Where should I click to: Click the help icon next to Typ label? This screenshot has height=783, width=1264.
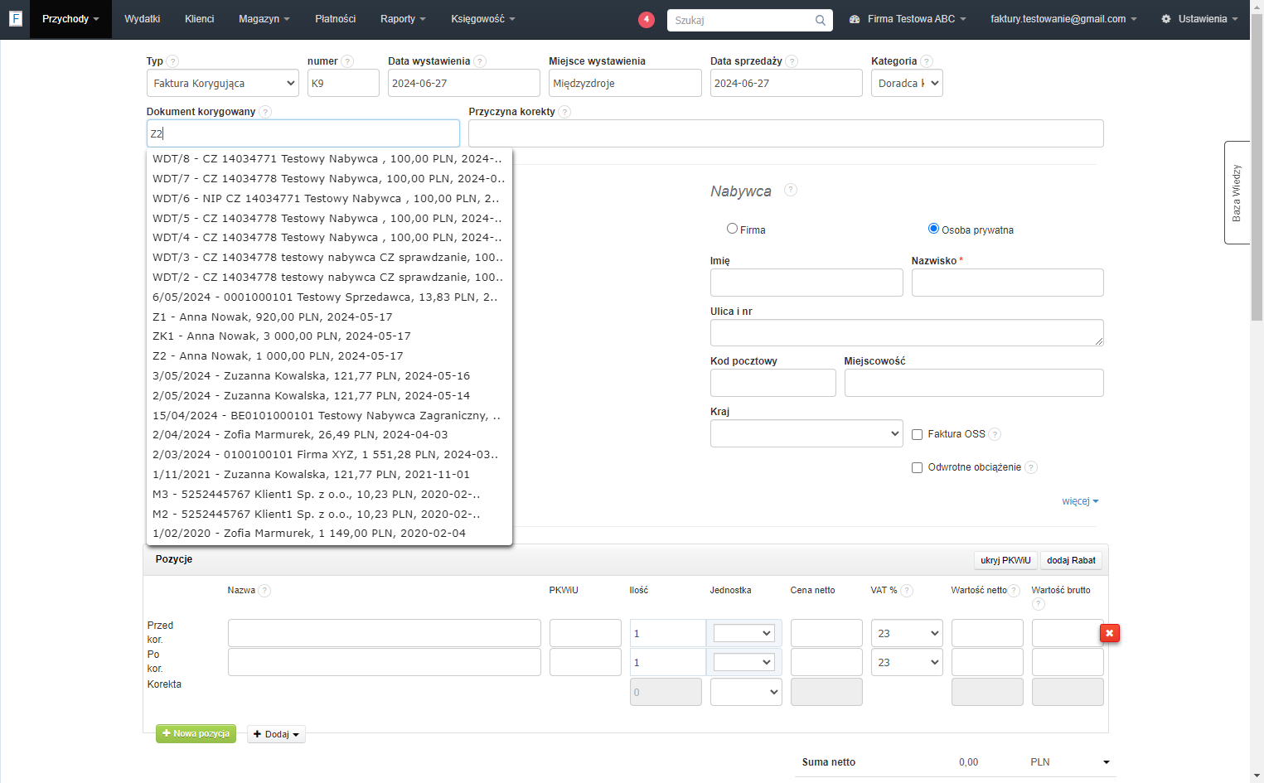pyautogui.click(x=172, y=61)
